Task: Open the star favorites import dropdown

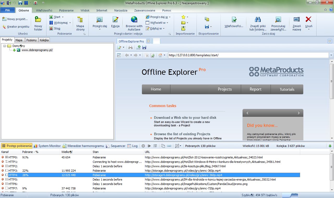Action: [x=187, y=17]
